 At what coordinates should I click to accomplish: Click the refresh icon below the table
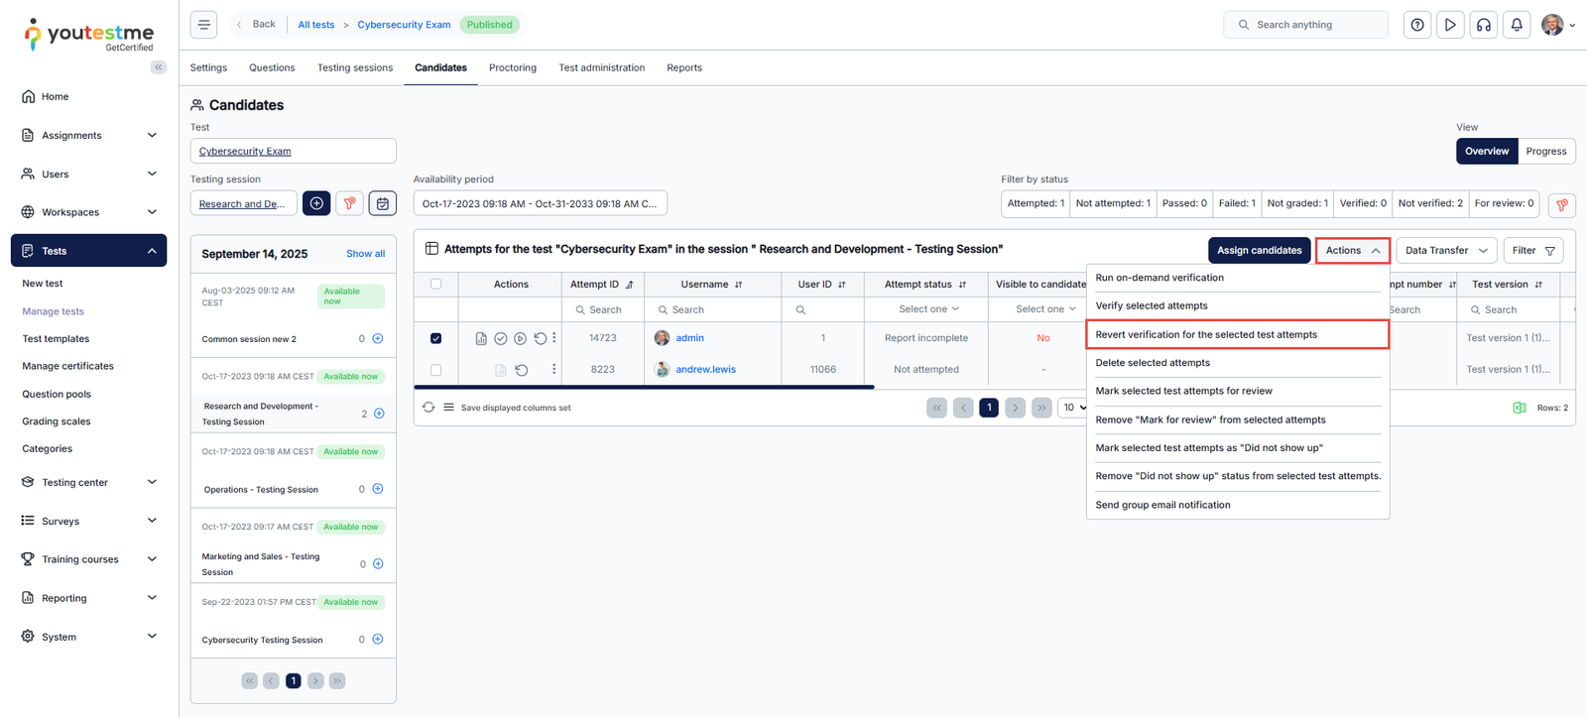[428, 408]
